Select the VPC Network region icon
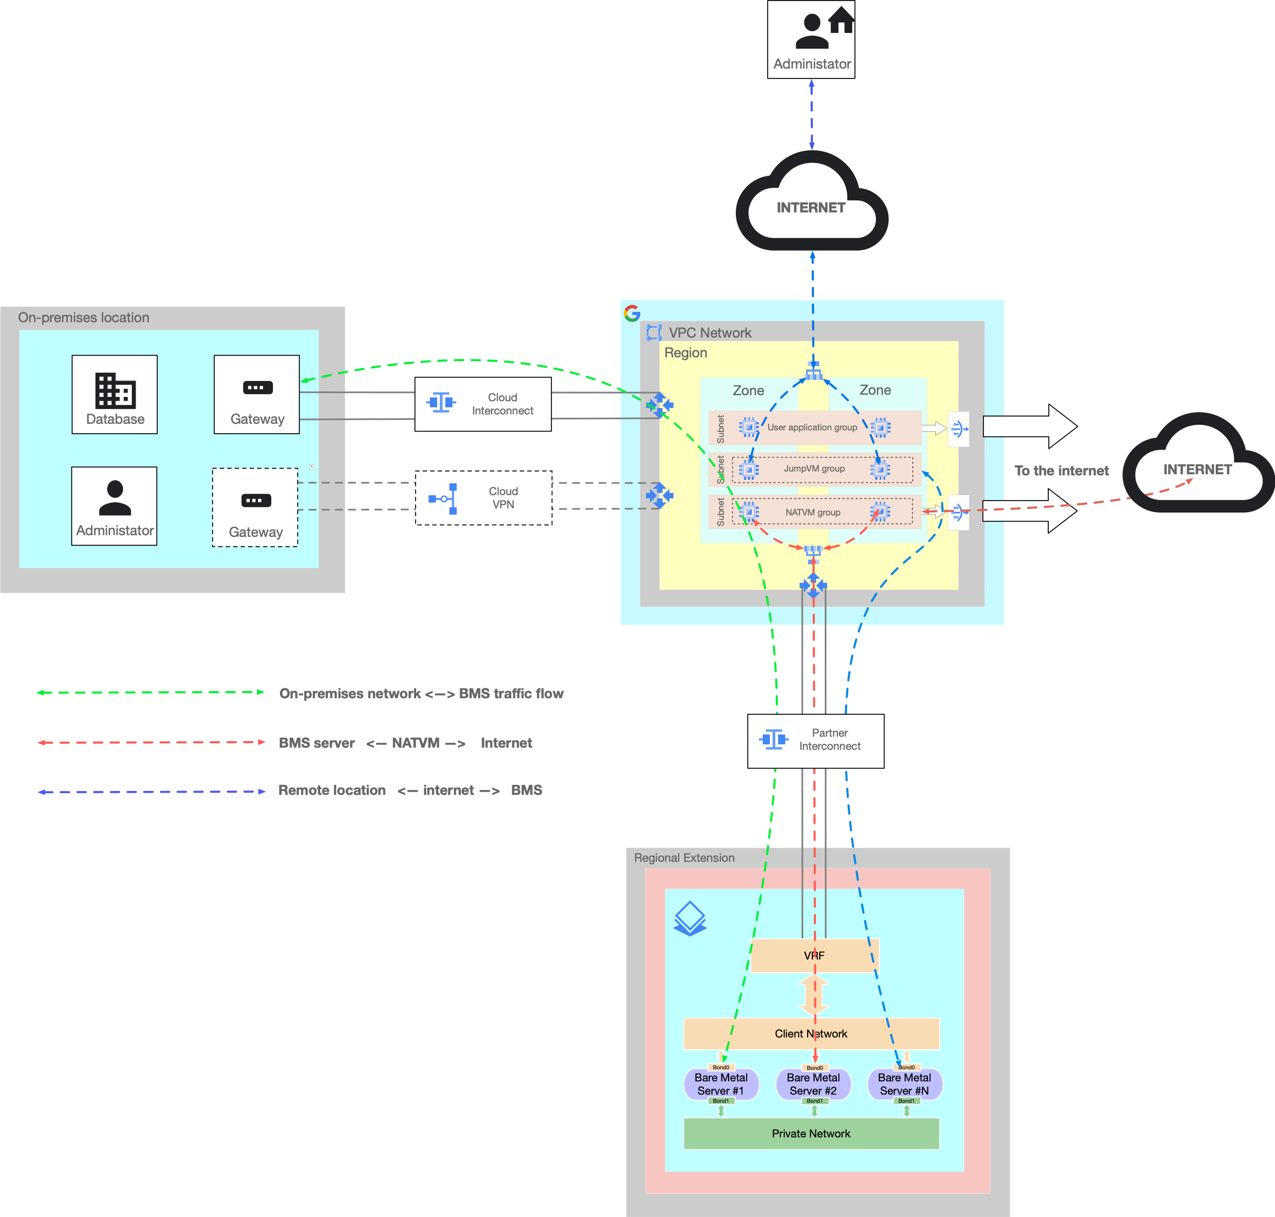The image size is (1275, 1217). tap(653, 330)
